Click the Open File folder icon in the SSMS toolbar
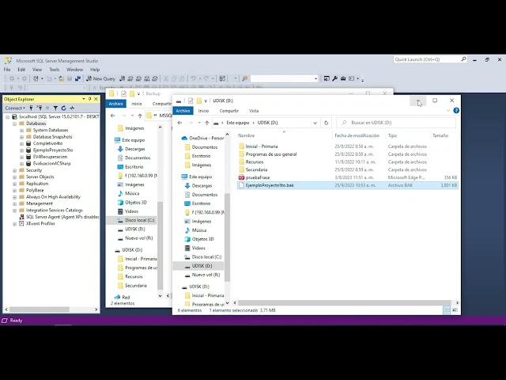The image size is (506, 380). (x=62, y=78)
